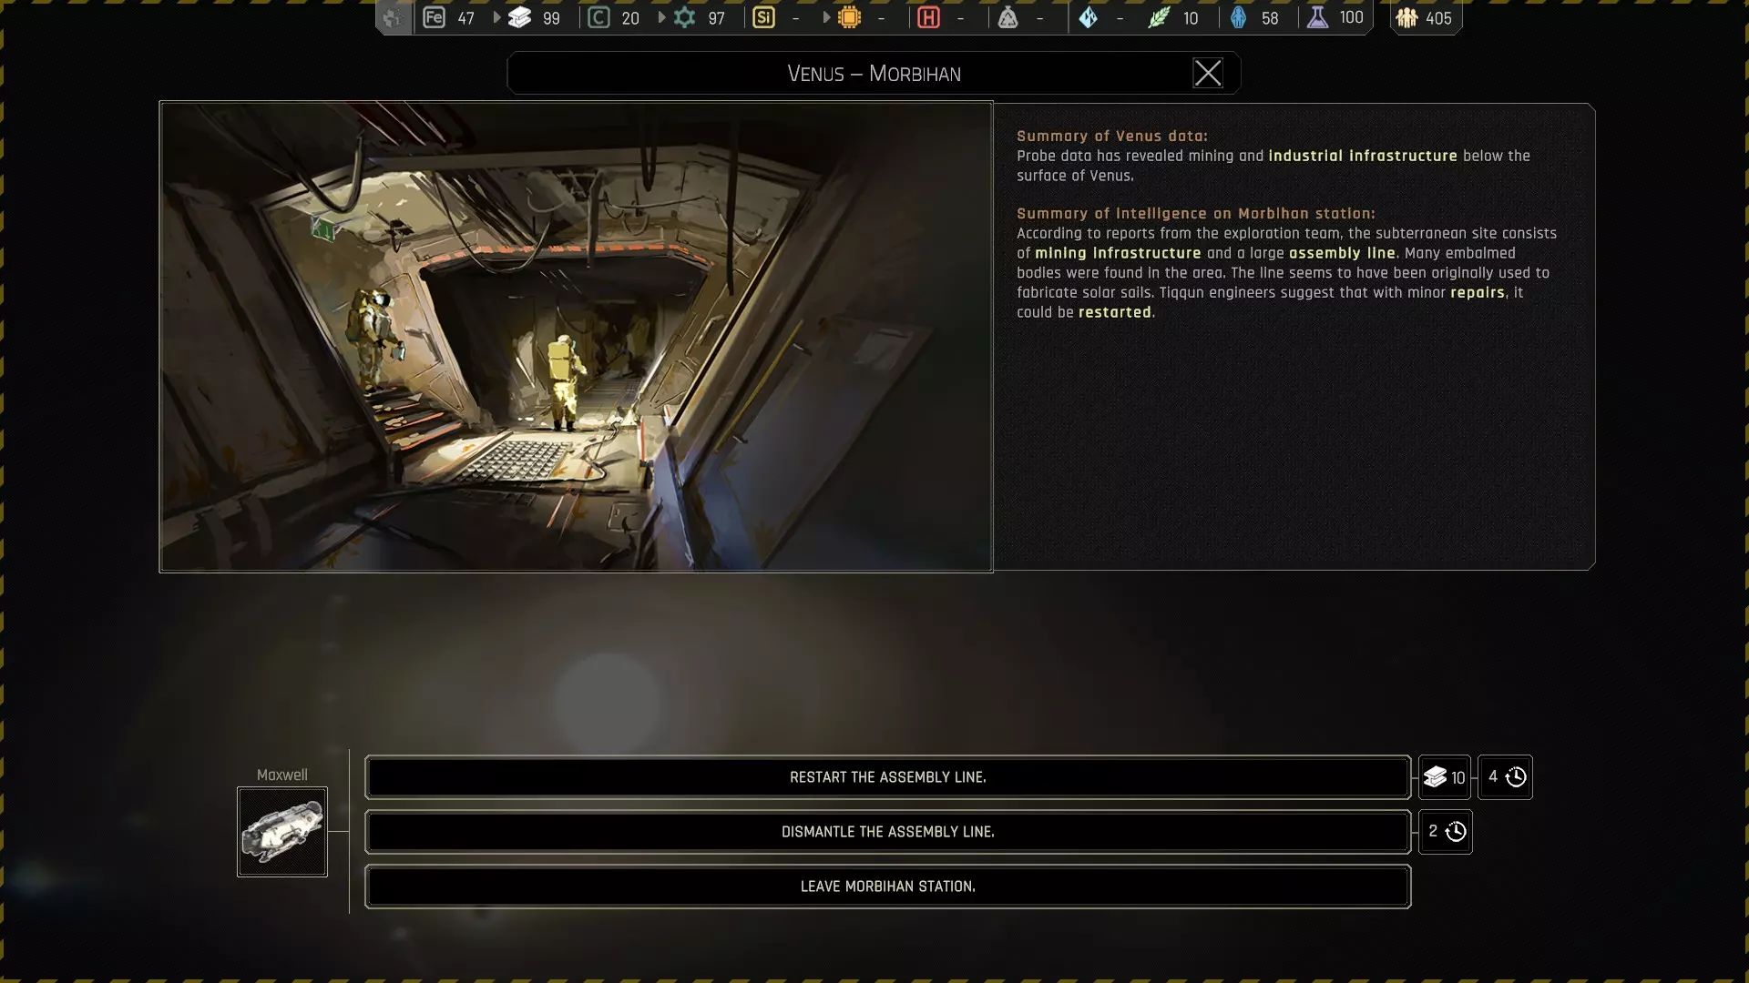This screenshot has width=1749, height=983.
Task: Click the 4-cycle time cost indicator
Action: pyautogui.click(x=1505, y=777)
